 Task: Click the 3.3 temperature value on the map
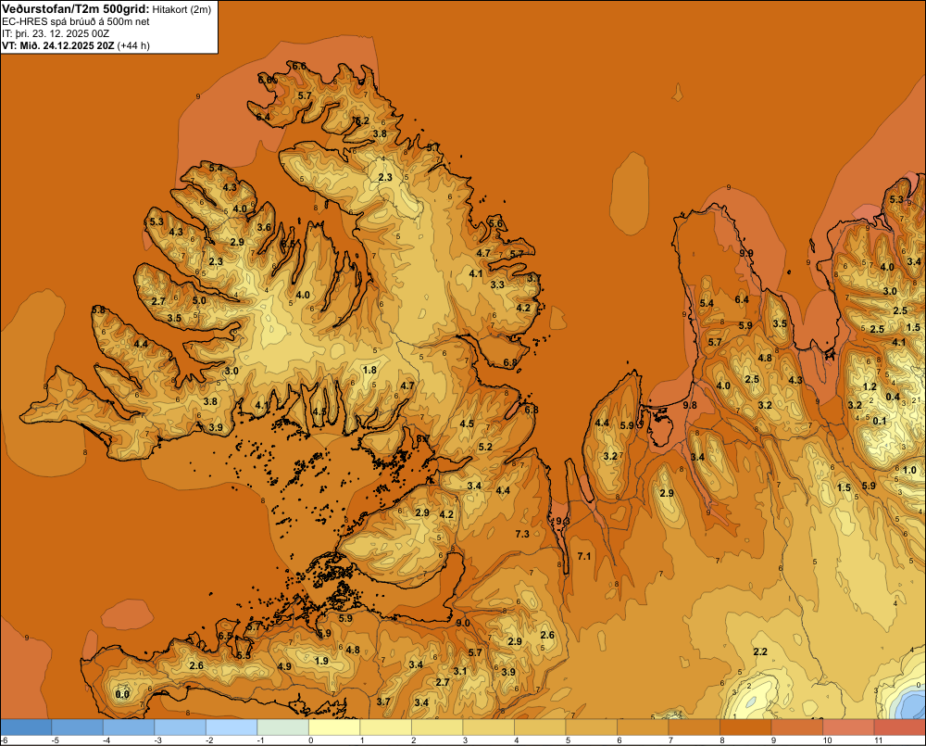click(497, 284)
